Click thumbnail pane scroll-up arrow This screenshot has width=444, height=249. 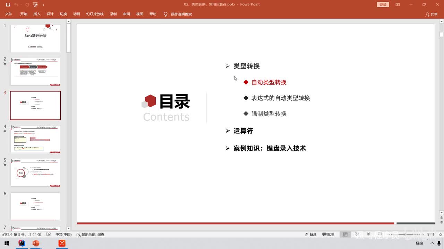(68, 22)
